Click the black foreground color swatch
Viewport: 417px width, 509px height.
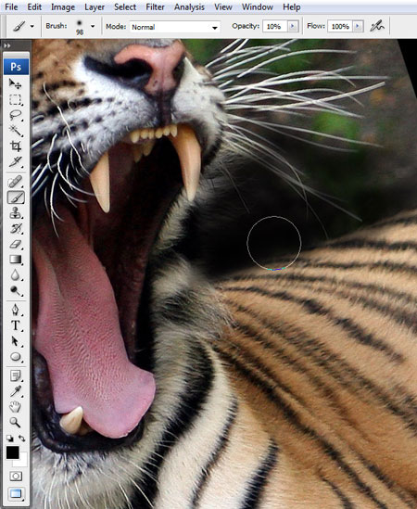click(x=12, y=452)
